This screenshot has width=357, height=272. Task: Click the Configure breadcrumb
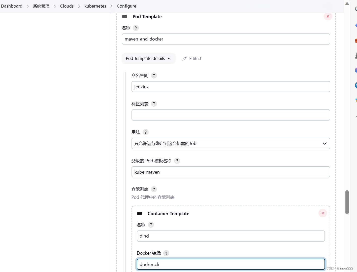(x=126, y=6)
